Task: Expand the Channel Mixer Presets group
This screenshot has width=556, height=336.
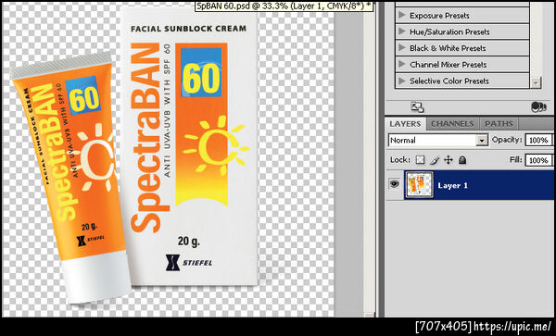Action: [402, 65]
